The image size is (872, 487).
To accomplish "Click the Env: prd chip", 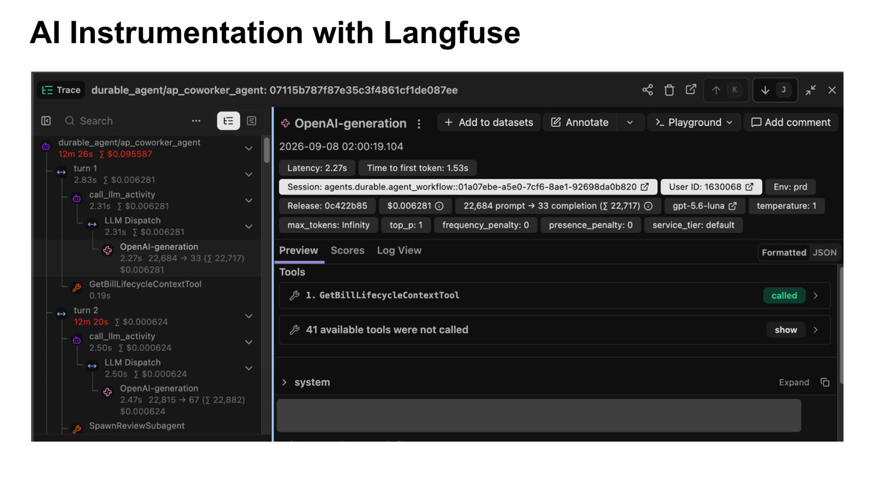I will click(790, 187).
